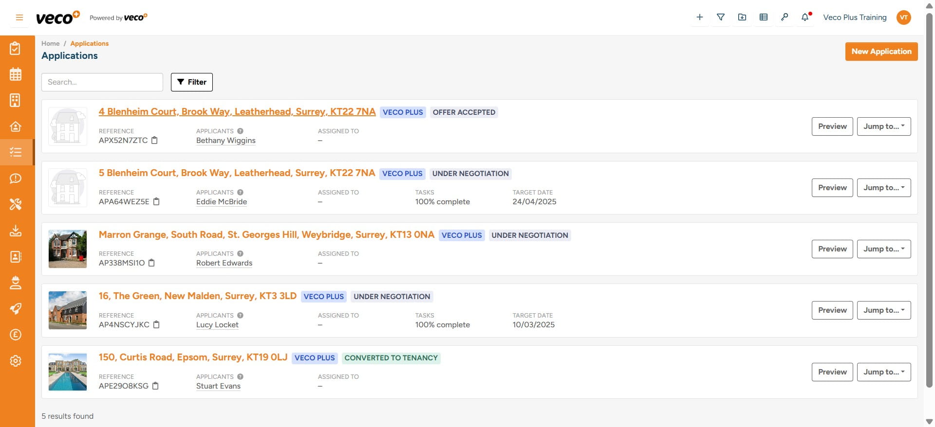Copy reference APA64WEZ5E with clipboard icon

click(156, 202)
